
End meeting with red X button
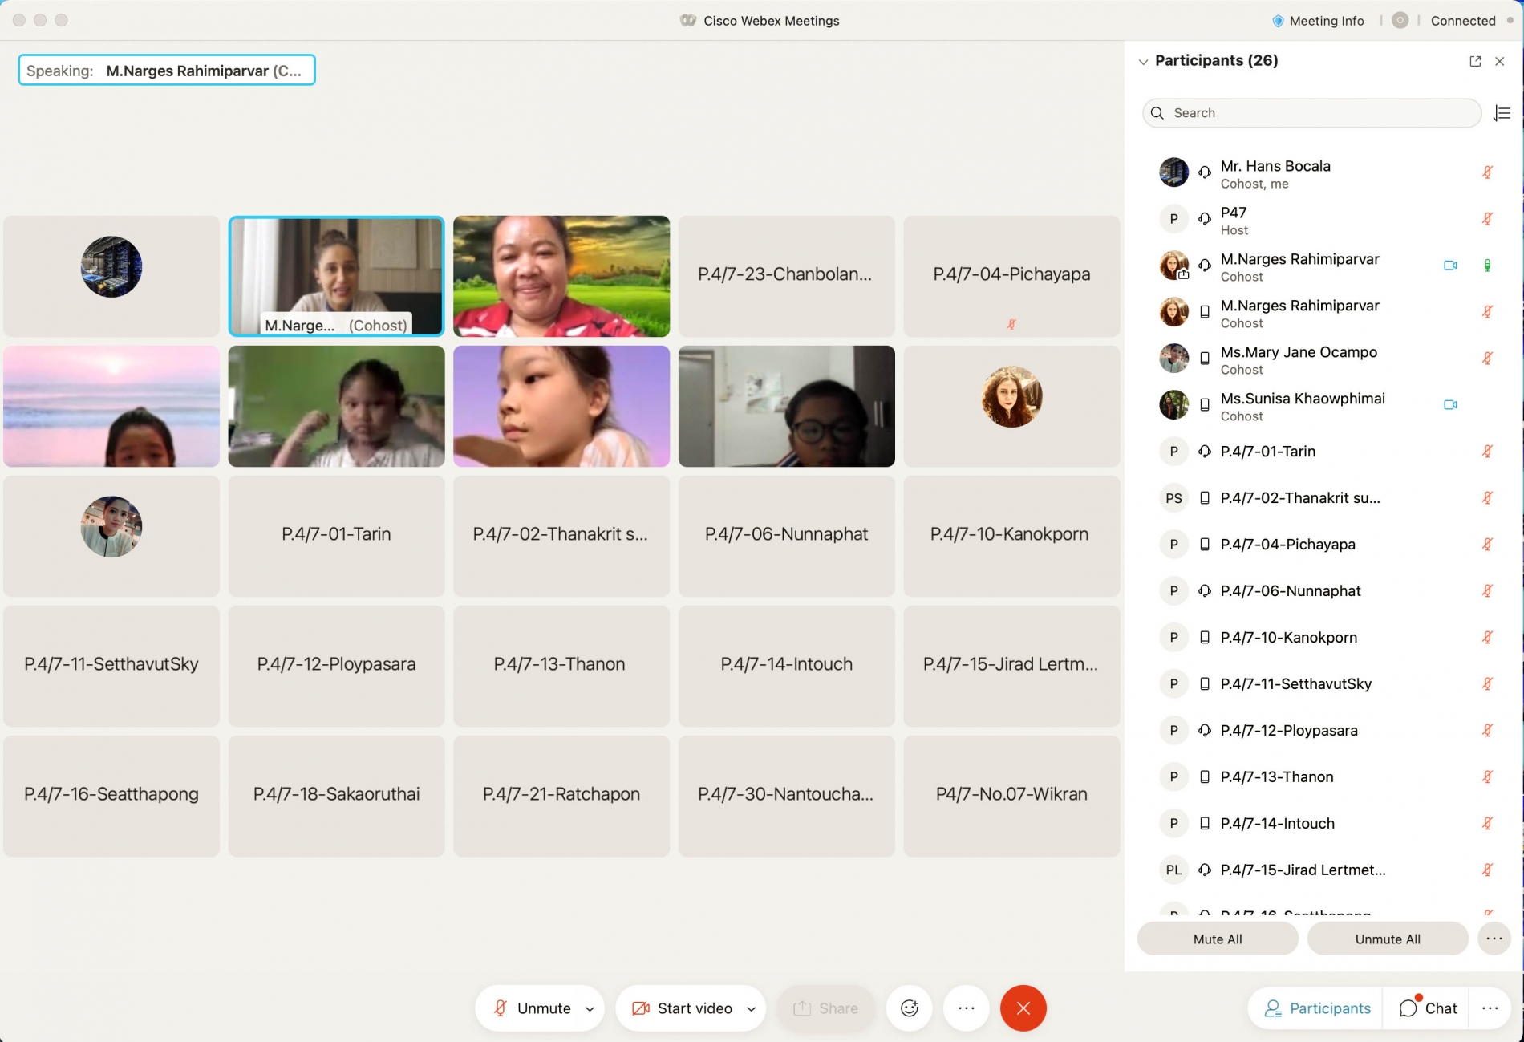pos(1023,1008)
